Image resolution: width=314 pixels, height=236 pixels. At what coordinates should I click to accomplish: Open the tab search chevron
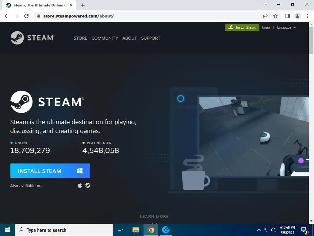click(x=265, y=4)
